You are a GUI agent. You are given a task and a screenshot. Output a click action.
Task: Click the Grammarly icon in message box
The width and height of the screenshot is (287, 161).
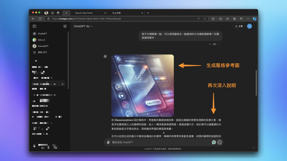click(214, 142)
